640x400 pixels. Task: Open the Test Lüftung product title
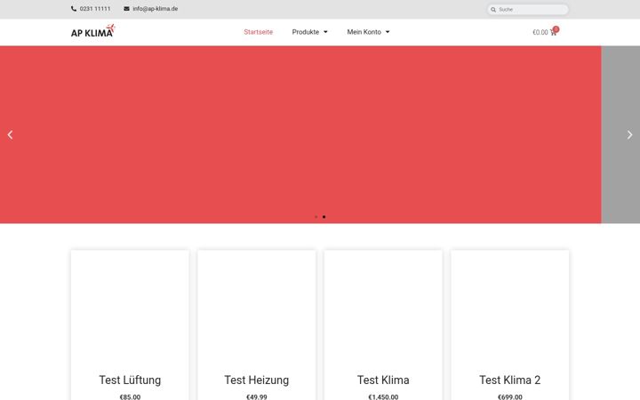(130, 380)
